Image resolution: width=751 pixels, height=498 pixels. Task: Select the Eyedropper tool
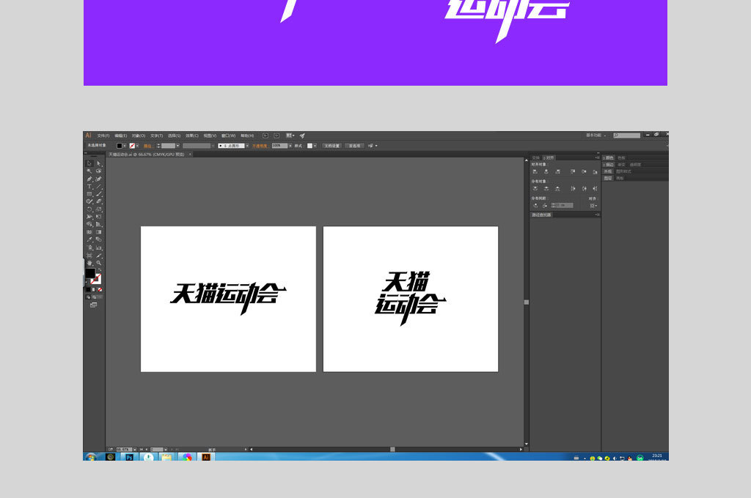[x=88, y=239]
